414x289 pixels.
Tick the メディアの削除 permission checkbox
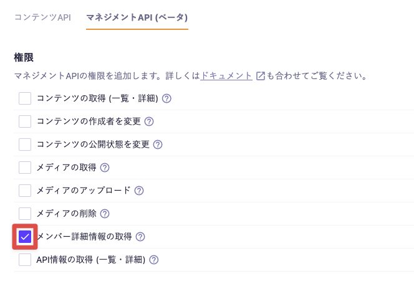25,214
